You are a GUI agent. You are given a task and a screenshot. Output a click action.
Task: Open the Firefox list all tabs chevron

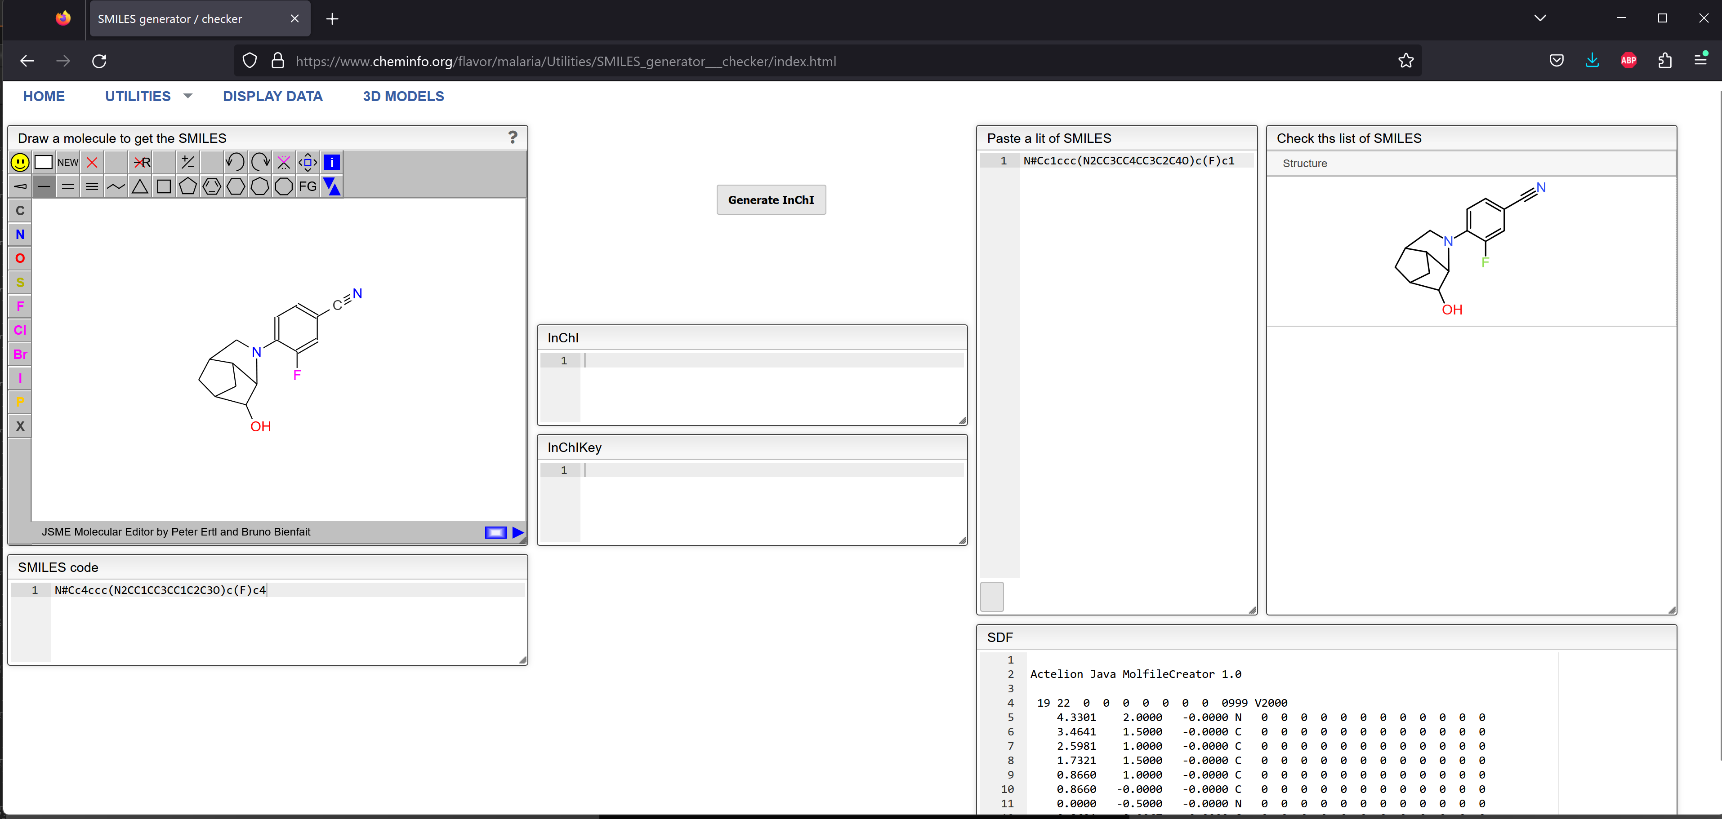coord(1539,18)
